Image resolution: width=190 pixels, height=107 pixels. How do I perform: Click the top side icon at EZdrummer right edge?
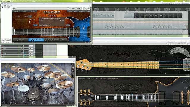point(72,64)
